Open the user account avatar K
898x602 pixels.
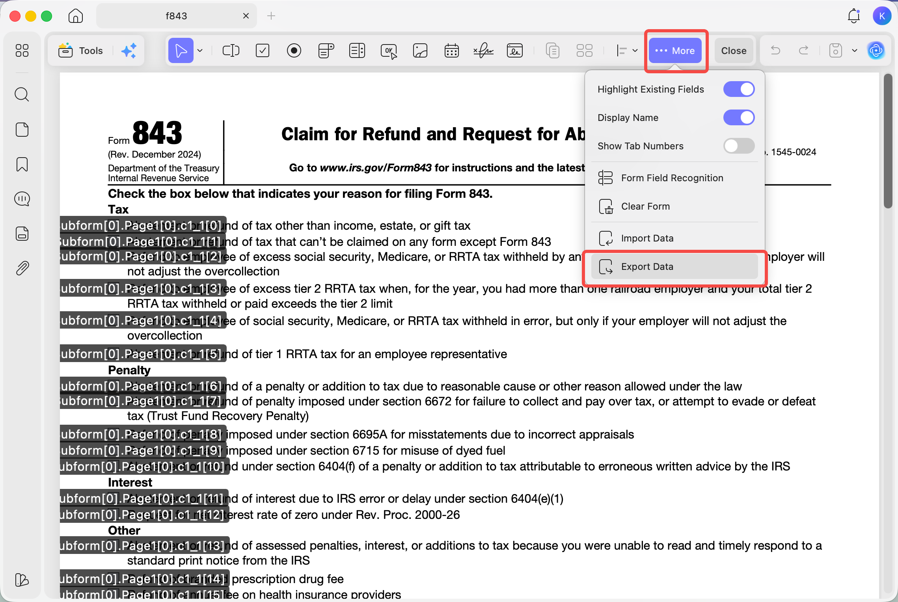pyautogui.click(x=882, y=16)
